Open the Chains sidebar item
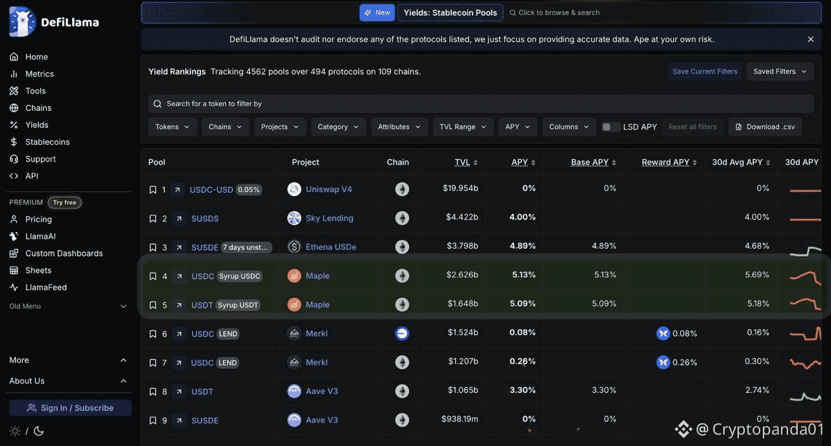Image resolution: width=831 pixels, height=446 pixels. (38, 108)
